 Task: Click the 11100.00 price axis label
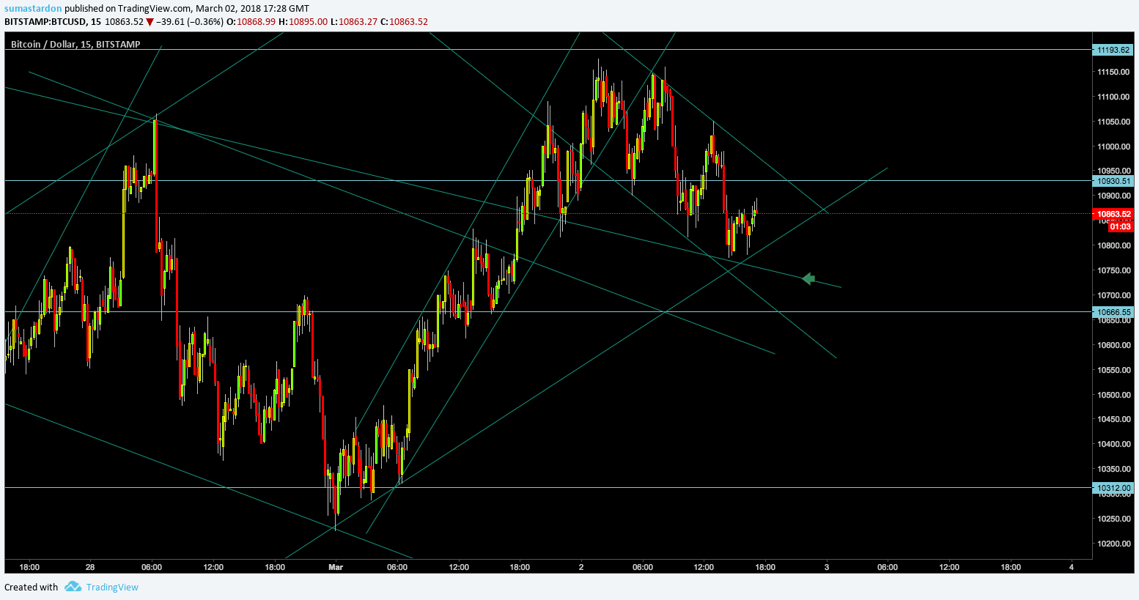point(1113,97)
